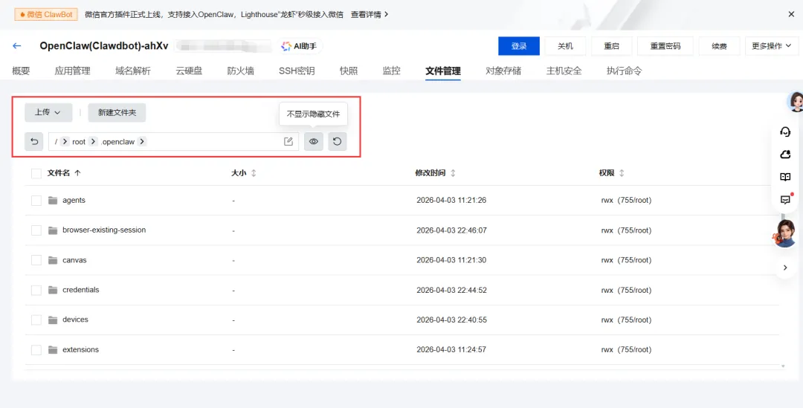The width and height of the screenshot is (803, 408).
Task: Click the .openclaw path segment
Action: pyautogui.click(x=117, y=142)
